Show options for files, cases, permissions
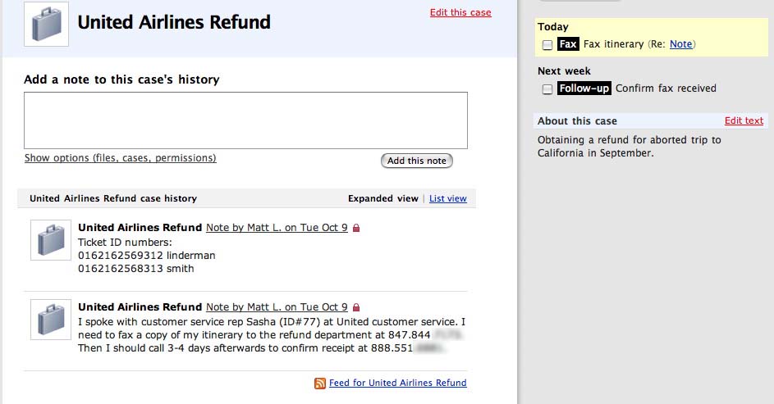 pyautogui.click(x=121, y=157)
